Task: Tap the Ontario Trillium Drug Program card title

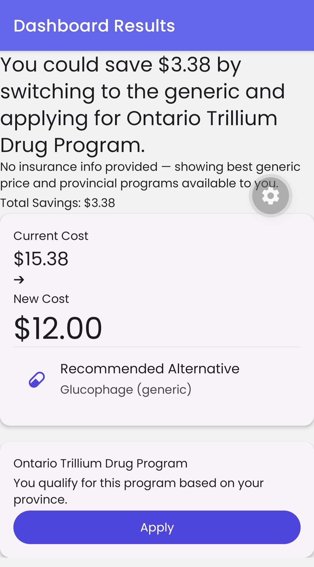Action: pos(100,463)
